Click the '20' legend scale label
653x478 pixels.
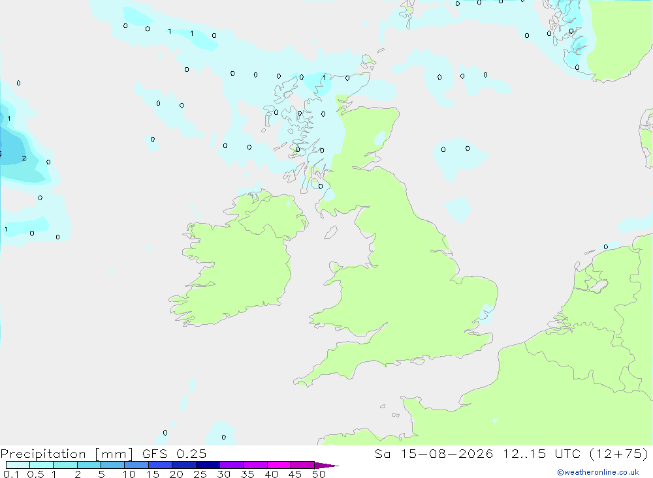(176, 474)
